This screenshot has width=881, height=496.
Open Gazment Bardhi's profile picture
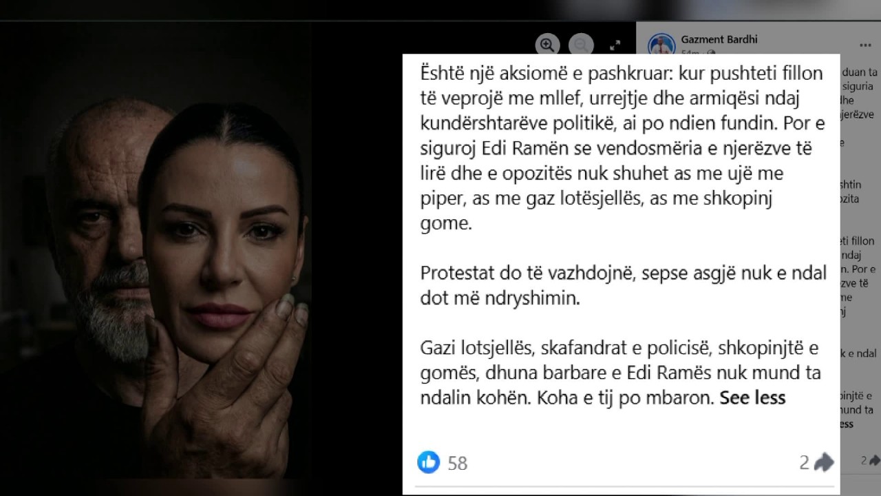pyautogui.click(x=661, y=45)
